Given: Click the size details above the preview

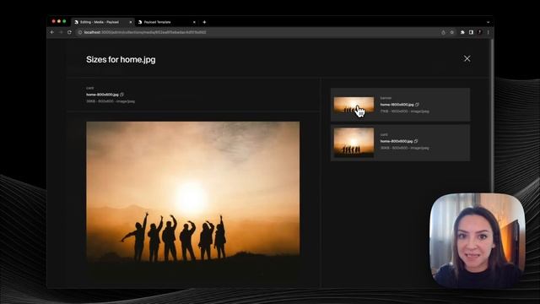Looking at the screenshot, I should (111, 101).
